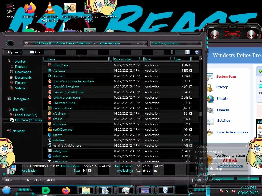Viewport: 262px width, 196px height.
Task: Expand the address bar history dropdown
Action: point(138,43)
